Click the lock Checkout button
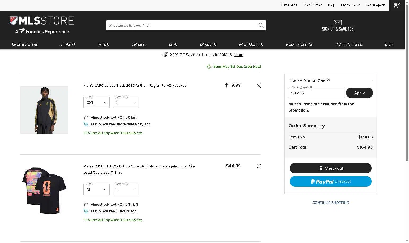The image size is (409, 243). [330, 168]
